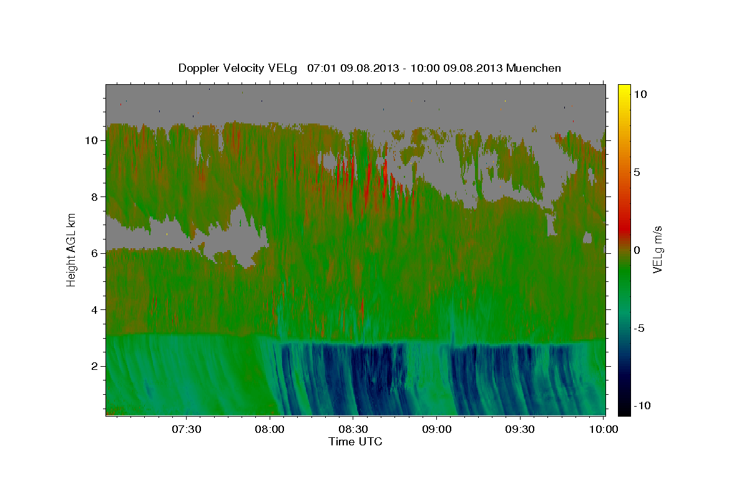Click the 09:30 time tick label
Image resolution: width=749 pixels, height=499 pixels.
521,429
